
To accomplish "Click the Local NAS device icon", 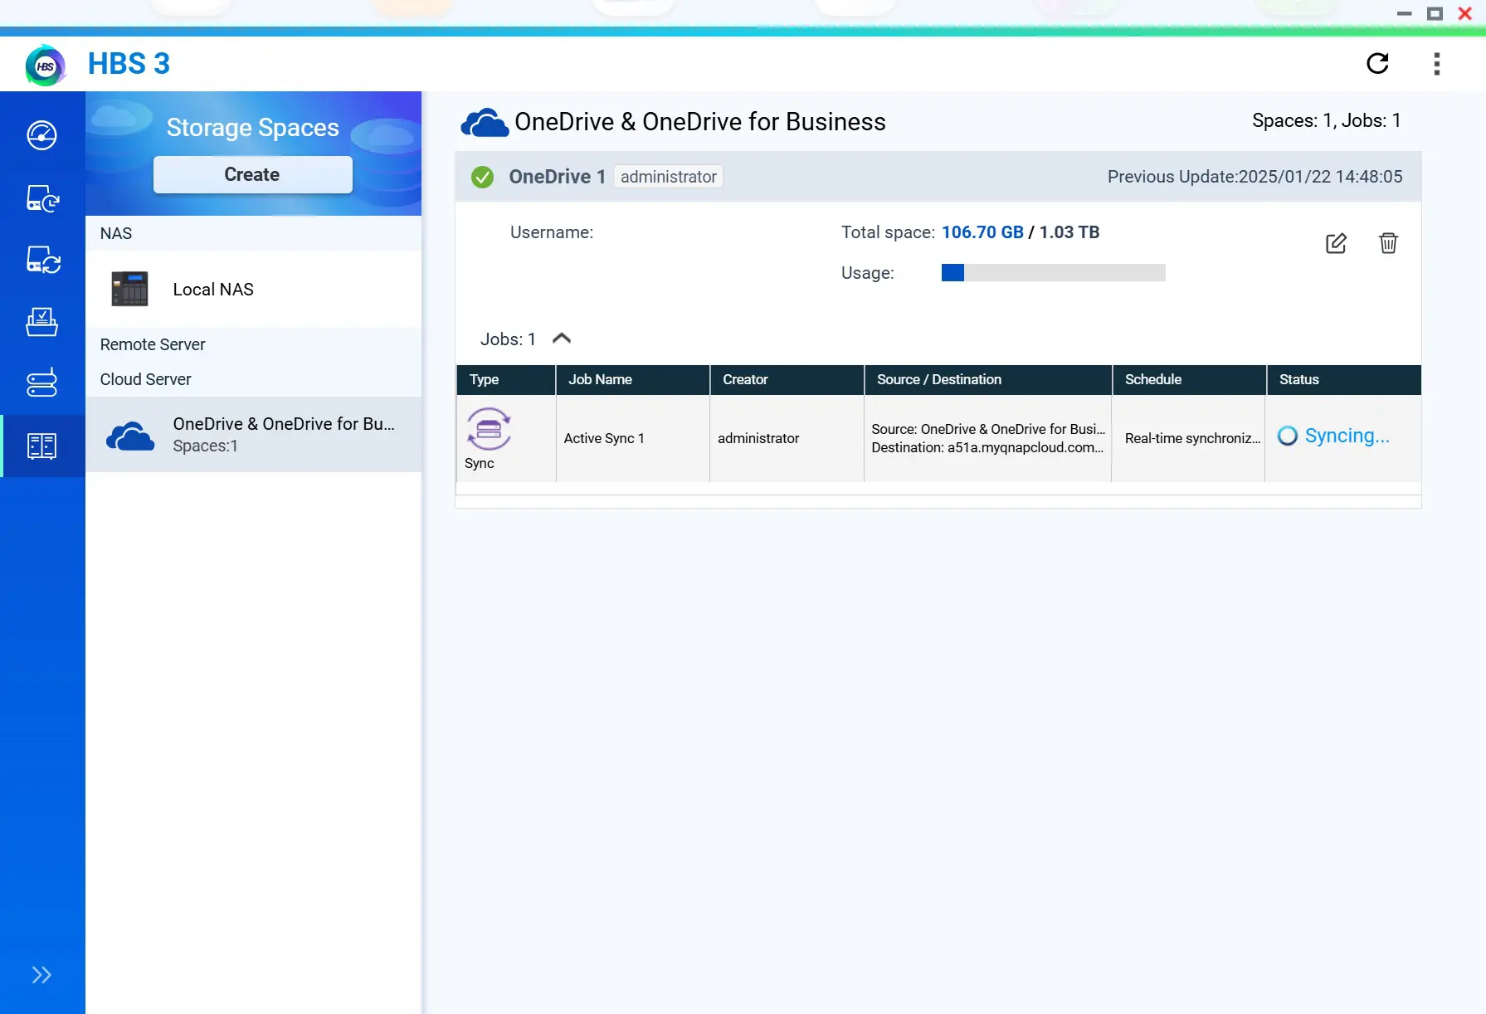I will pos(129,290).
